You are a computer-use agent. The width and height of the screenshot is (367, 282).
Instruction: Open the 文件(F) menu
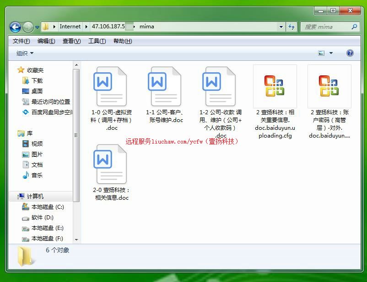[21, 41]
